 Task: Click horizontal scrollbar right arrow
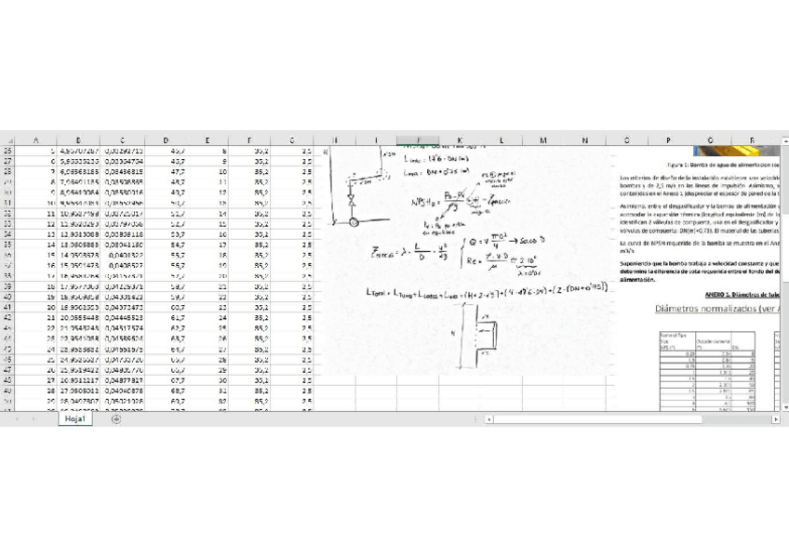(x=776, y=419)
